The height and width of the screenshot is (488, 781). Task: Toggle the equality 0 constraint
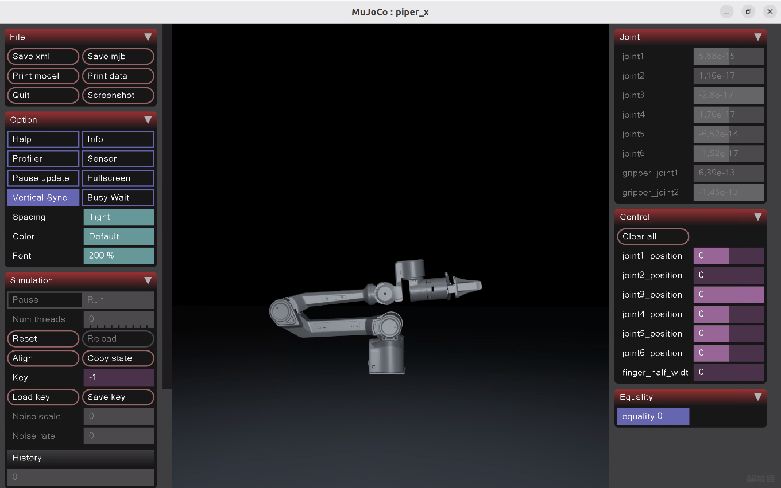pos(653,416)
